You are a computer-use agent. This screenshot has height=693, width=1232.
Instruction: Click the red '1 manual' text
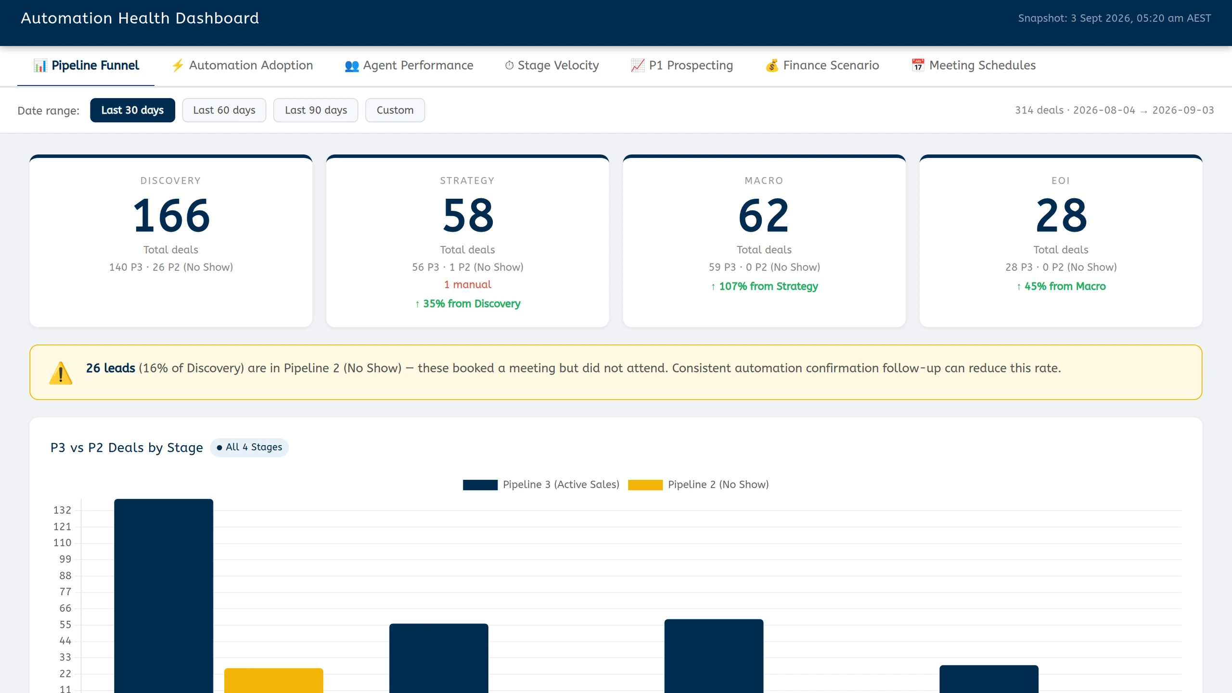467,284
